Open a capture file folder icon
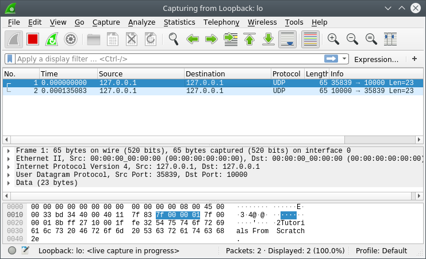This screenshot has width=426, height=259. click(x=94, y=40)
